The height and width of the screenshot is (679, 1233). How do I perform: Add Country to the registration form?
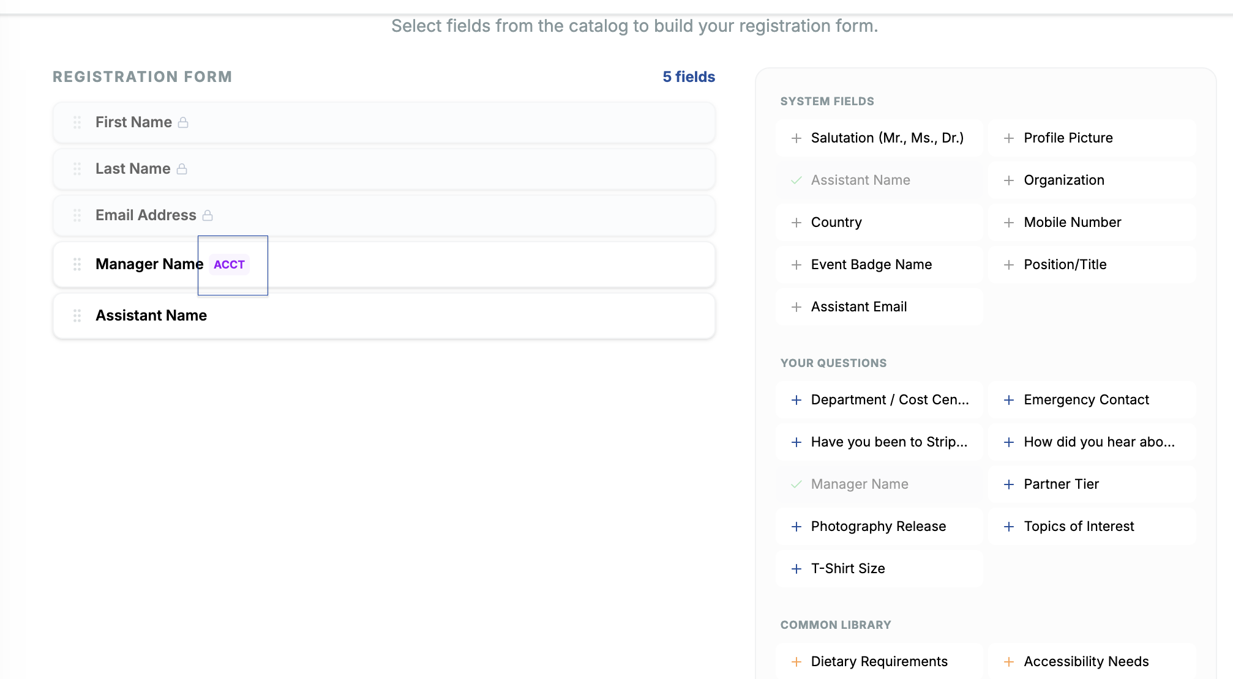[x=879, y=223]
